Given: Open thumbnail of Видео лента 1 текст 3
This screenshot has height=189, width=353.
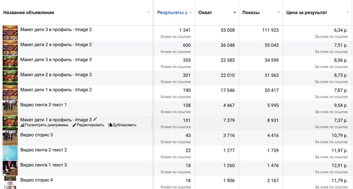Looking at the screenshot, I should pos(10,168).
